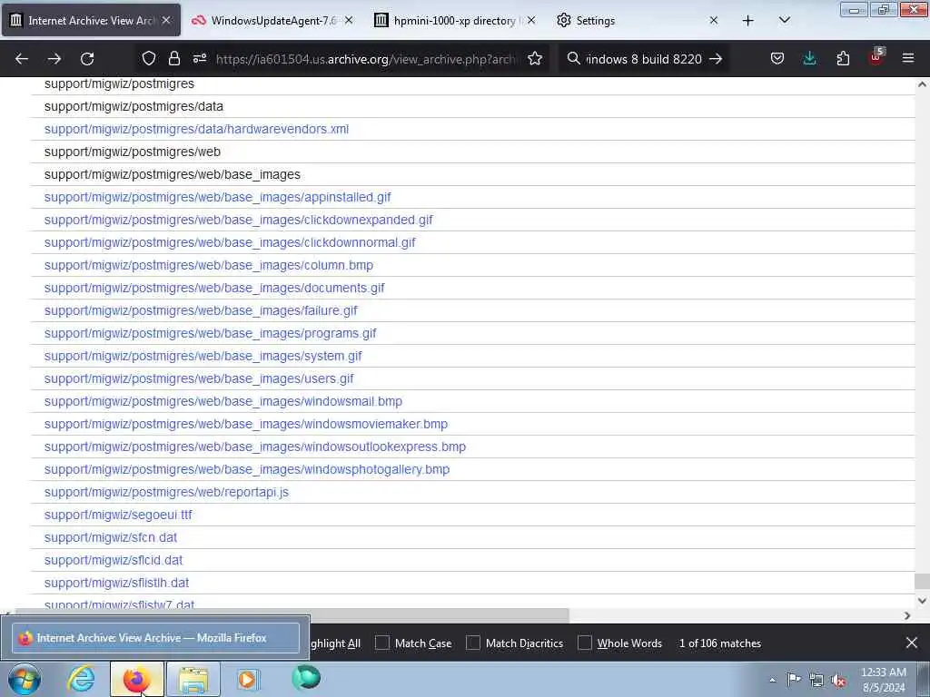The height and width of the screenshot is (697, 930).
Task: Close the Settings tab
Action: (x=714, y=20)
